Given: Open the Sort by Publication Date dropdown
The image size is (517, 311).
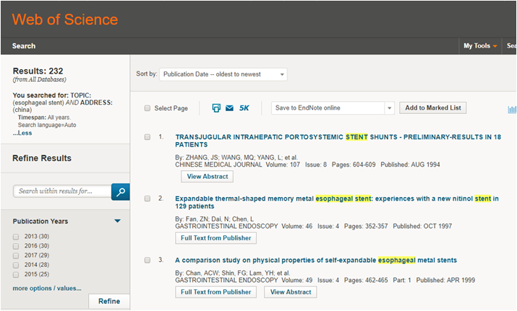Looking at the screenshot, I should 223,74.
